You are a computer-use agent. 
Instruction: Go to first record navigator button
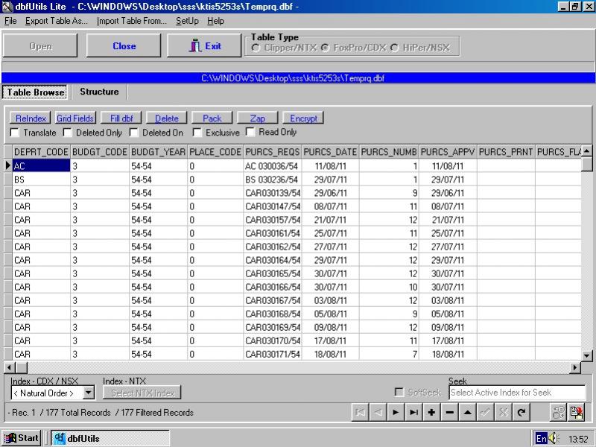pos(360,413)
